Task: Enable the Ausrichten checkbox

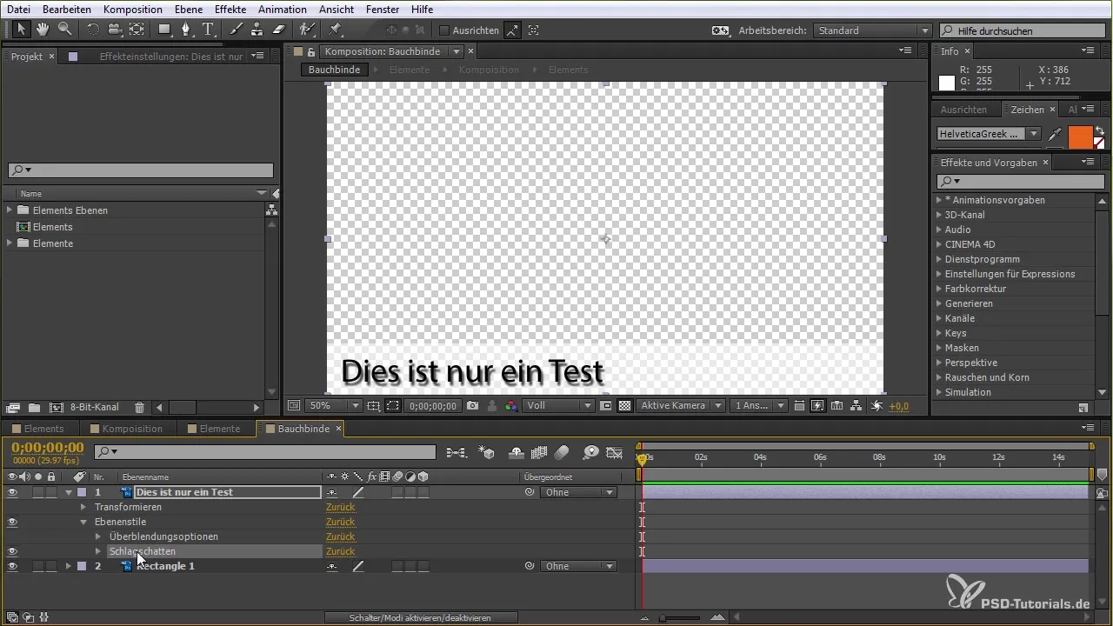Action: 444,30
